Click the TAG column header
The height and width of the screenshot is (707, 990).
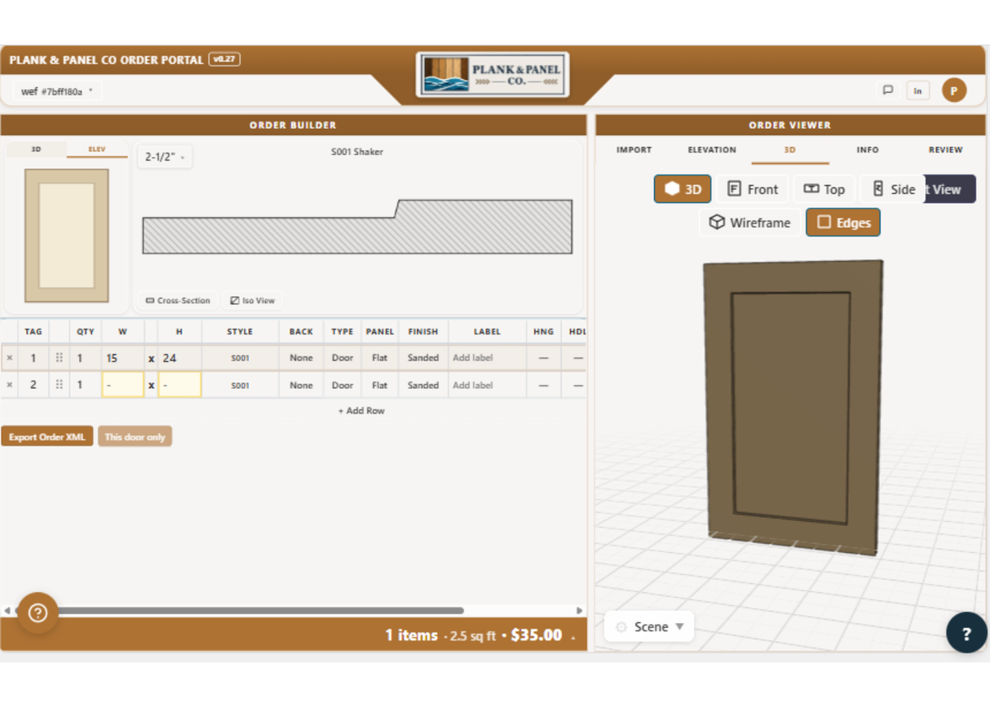[x=33, y=332]
